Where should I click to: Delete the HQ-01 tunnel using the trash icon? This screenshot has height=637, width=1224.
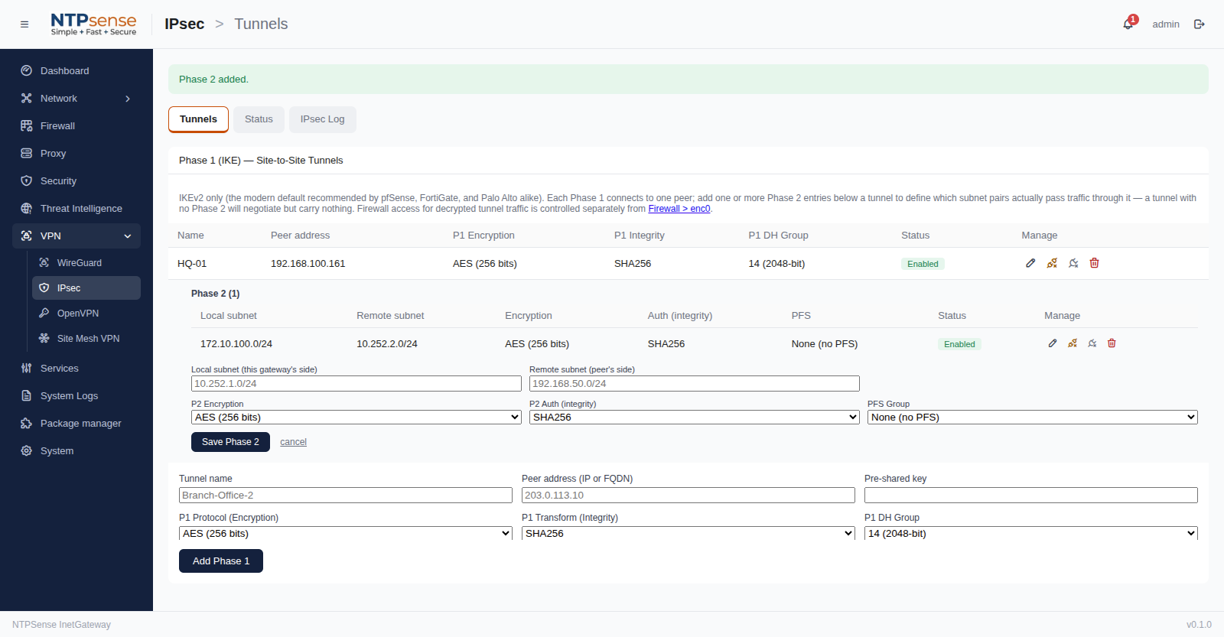click(x=1095, y=263)
